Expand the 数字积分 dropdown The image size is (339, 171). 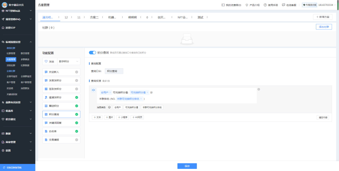[68, 61]
